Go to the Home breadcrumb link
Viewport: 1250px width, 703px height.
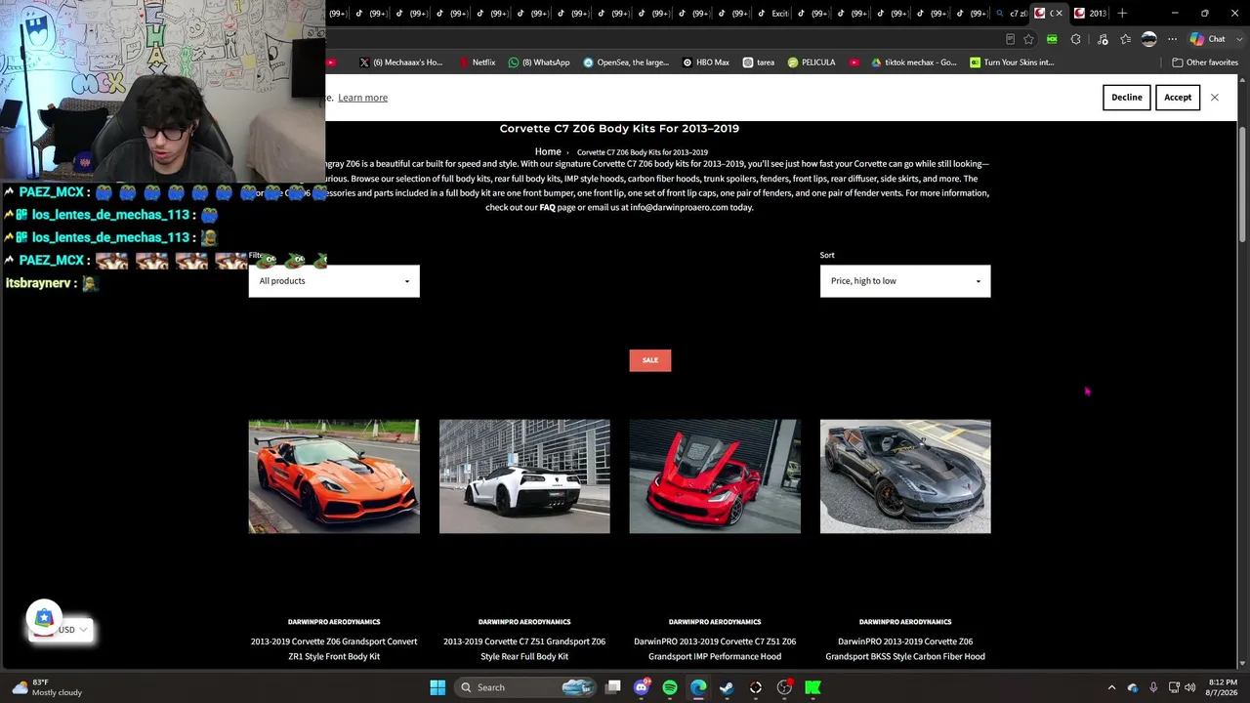548,152
